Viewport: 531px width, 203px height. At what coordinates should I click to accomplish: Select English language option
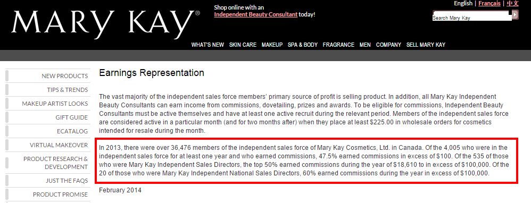463,3
